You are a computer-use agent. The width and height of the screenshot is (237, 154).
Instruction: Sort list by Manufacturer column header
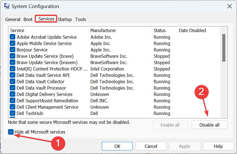pyautogui.click(x=120, y=30)
